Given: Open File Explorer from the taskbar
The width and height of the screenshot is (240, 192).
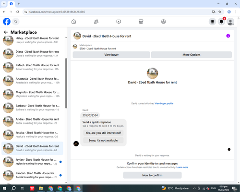Looking at the screenshot, I should pyautogui.click(x=41, y=188).
